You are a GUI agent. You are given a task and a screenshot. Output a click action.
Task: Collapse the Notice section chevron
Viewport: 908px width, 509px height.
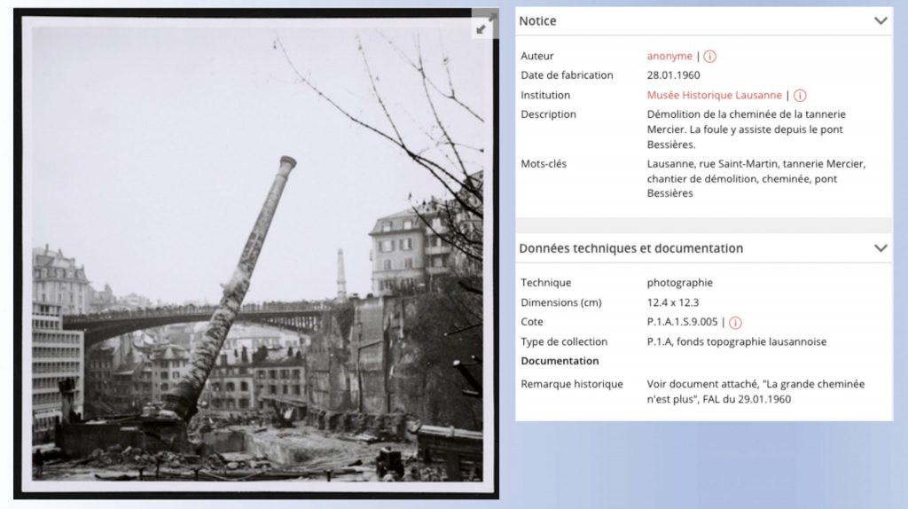(880, 20)
